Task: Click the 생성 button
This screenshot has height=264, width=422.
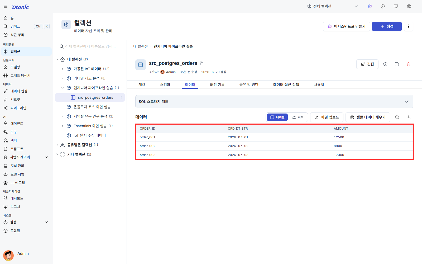Action: [387, 26]
